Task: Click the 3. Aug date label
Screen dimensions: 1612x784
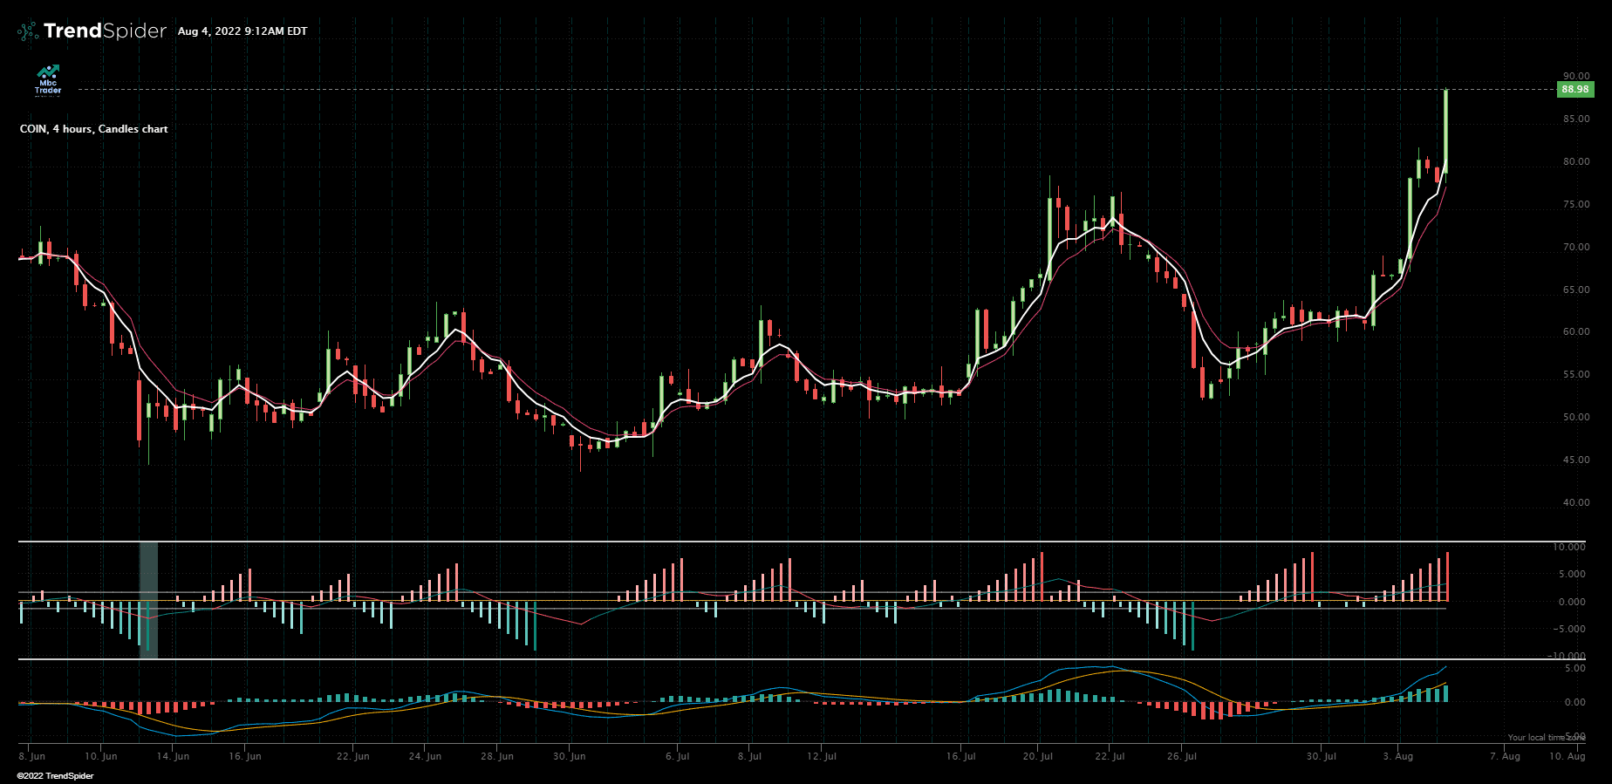Action: point(1398,756)
